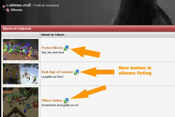Click the La guilde sur DAoC description

pyautogui.click(x=53, y=77)
